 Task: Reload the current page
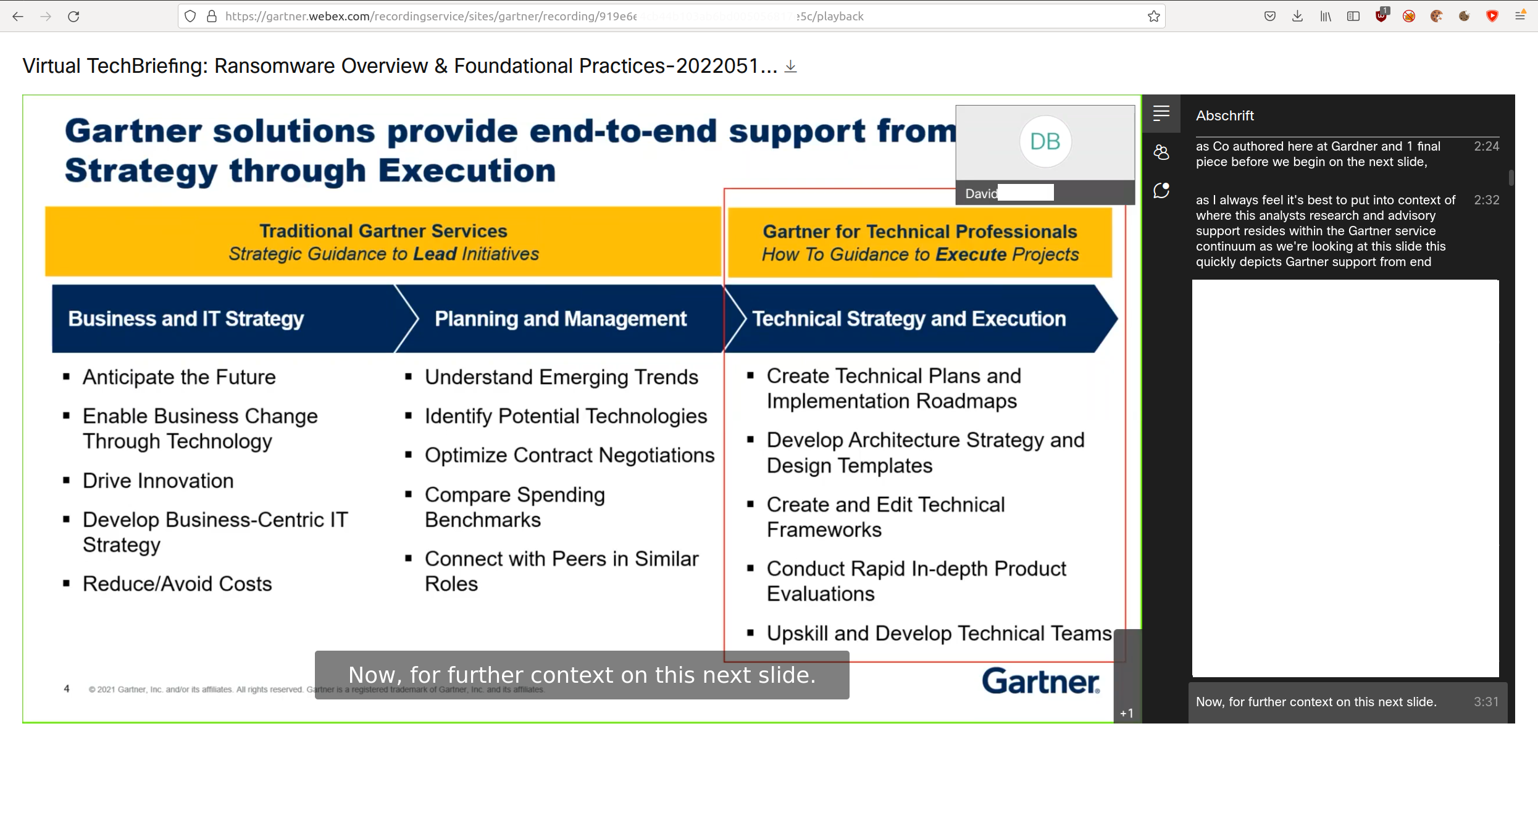point(73,16)
